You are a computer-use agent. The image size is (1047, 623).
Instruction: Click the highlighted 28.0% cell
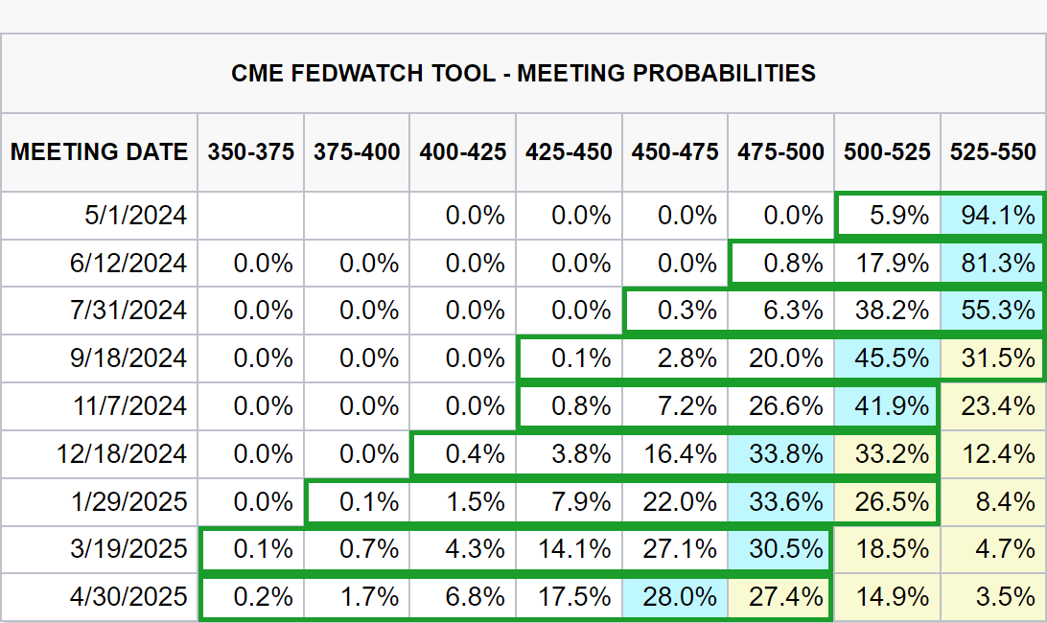(675, 597)
